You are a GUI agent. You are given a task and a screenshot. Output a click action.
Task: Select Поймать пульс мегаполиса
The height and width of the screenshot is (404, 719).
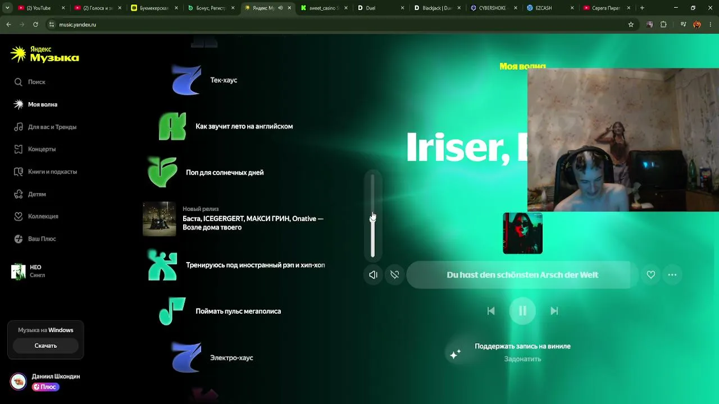coord(238,311)
